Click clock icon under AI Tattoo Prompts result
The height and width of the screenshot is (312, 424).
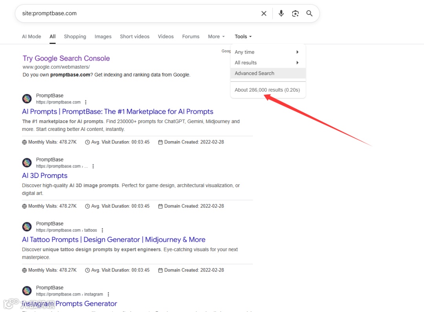87,270
